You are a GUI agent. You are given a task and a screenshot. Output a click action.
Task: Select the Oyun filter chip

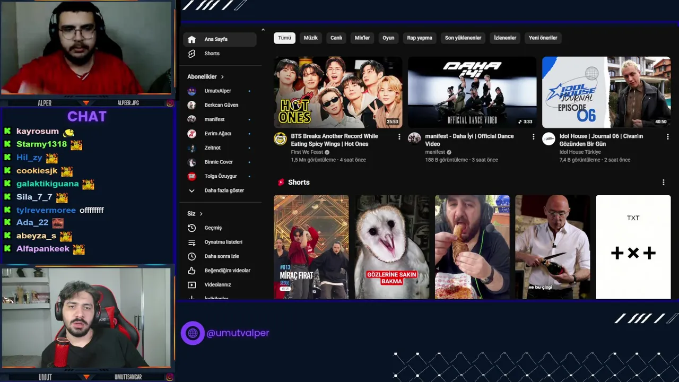pos(388,38)
